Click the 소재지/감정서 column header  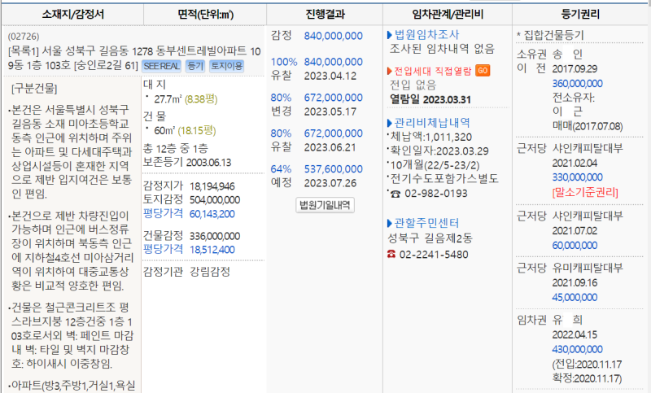[x=72, y=15]
